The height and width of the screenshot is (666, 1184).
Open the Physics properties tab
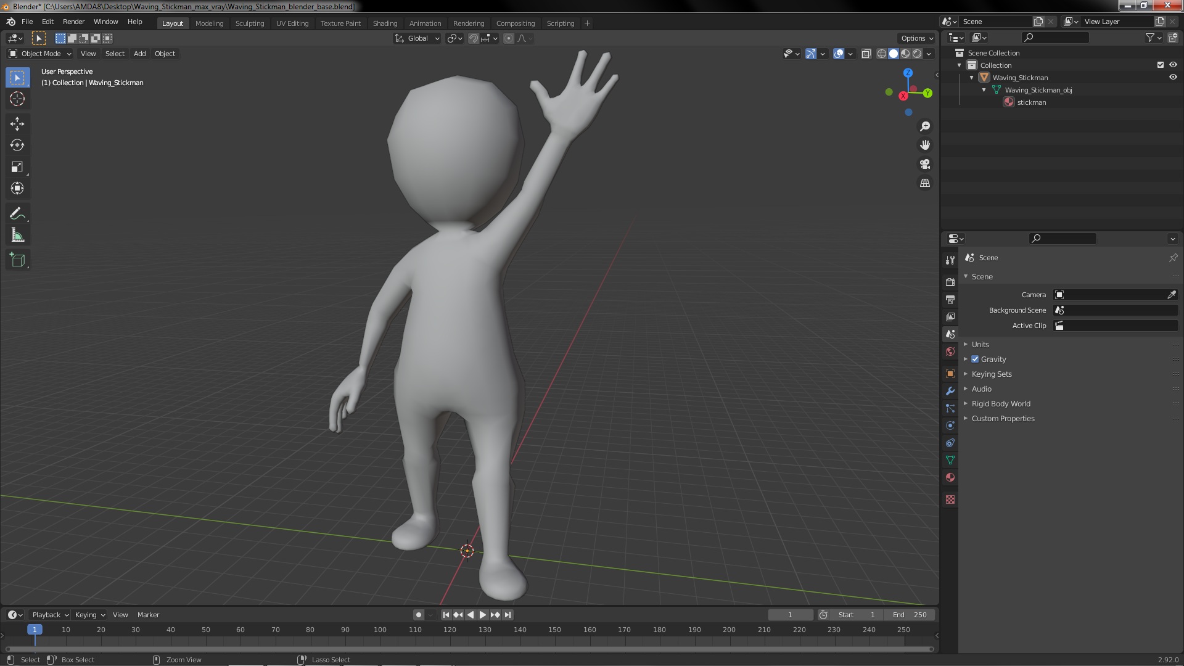point(950,425)
